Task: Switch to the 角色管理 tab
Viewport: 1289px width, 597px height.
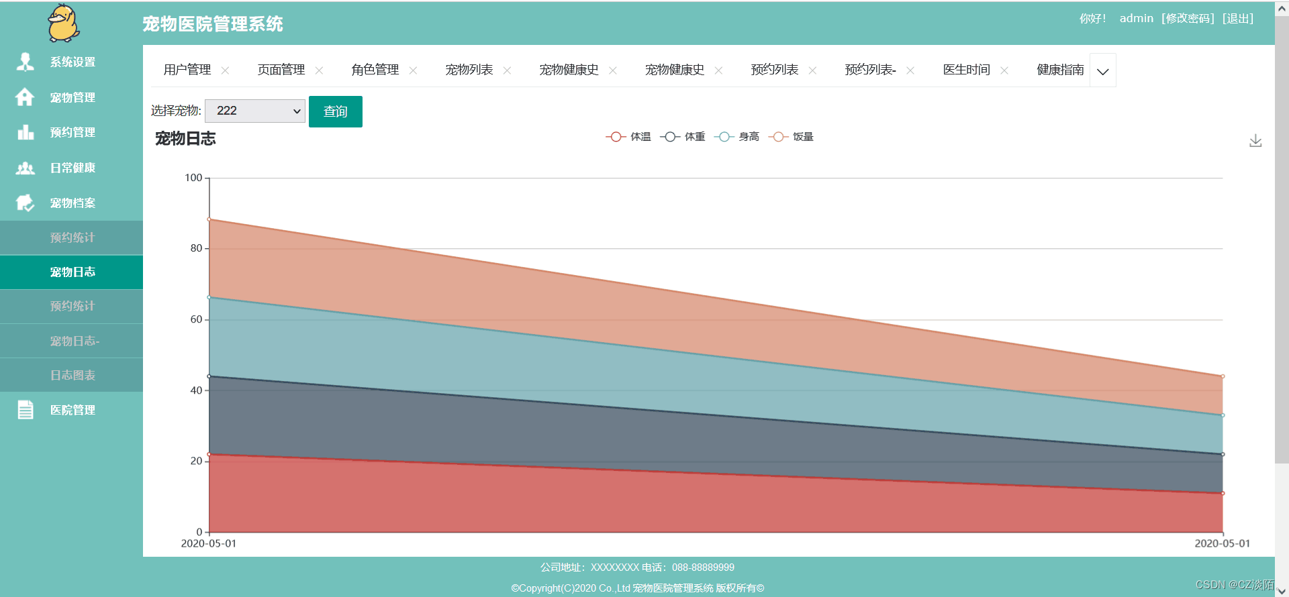Action: [x=375, y=70]
